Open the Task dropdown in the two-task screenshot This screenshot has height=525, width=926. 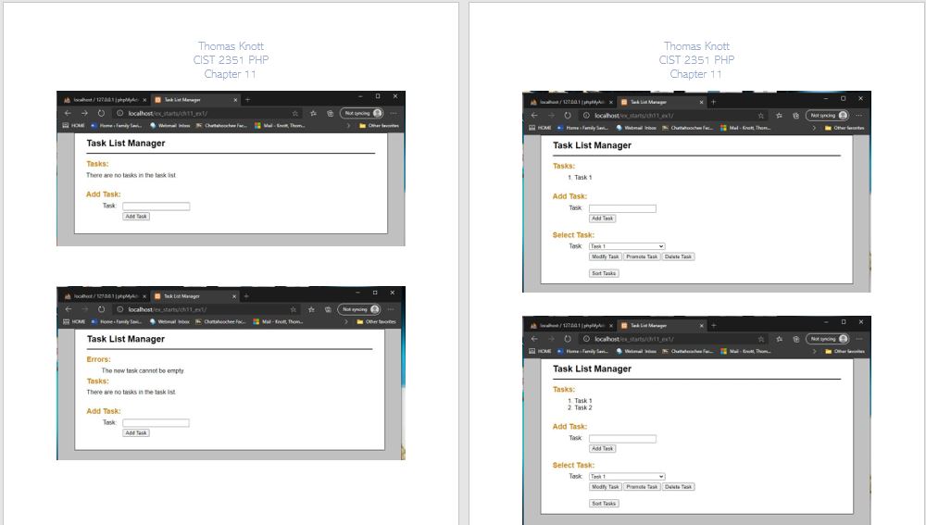click(x=627, y=477)
